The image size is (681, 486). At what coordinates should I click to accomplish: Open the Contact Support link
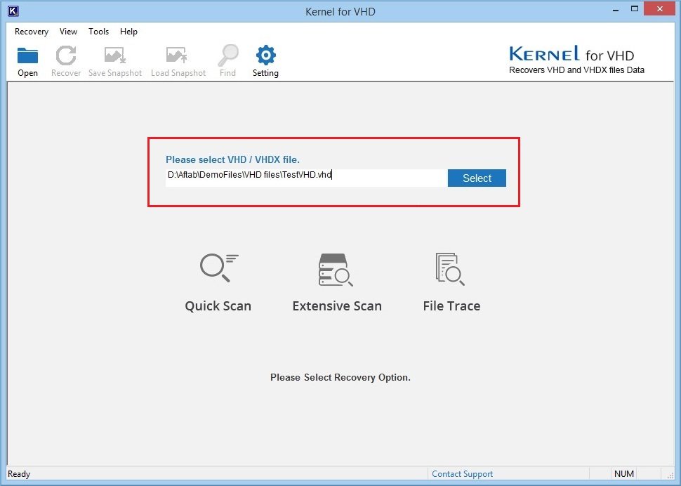click(x=462, y=474)
